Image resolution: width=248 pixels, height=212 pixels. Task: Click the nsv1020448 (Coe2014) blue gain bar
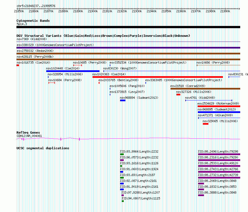73,71
